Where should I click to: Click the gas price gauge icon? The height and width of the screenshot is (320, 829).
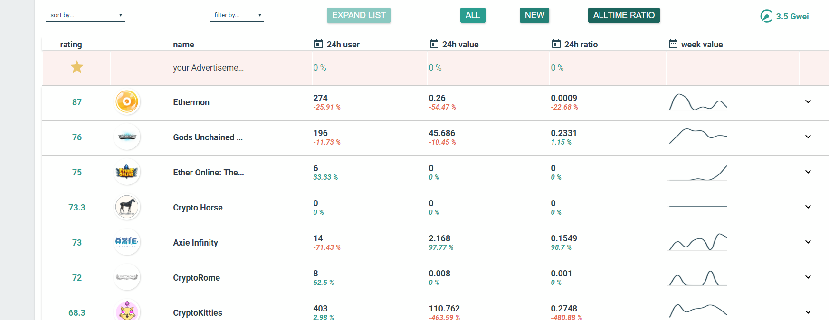(x=766, y=16)
